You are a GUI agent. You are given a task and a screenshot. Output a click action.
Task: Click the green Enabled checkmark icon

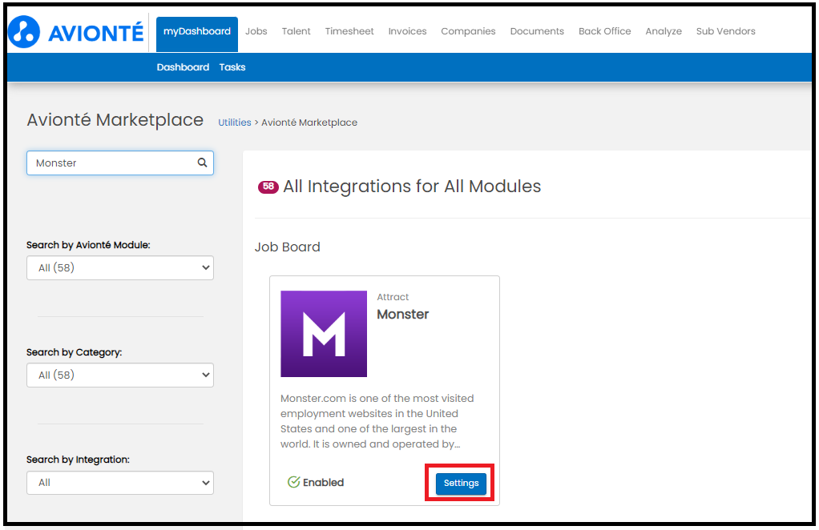293,482
